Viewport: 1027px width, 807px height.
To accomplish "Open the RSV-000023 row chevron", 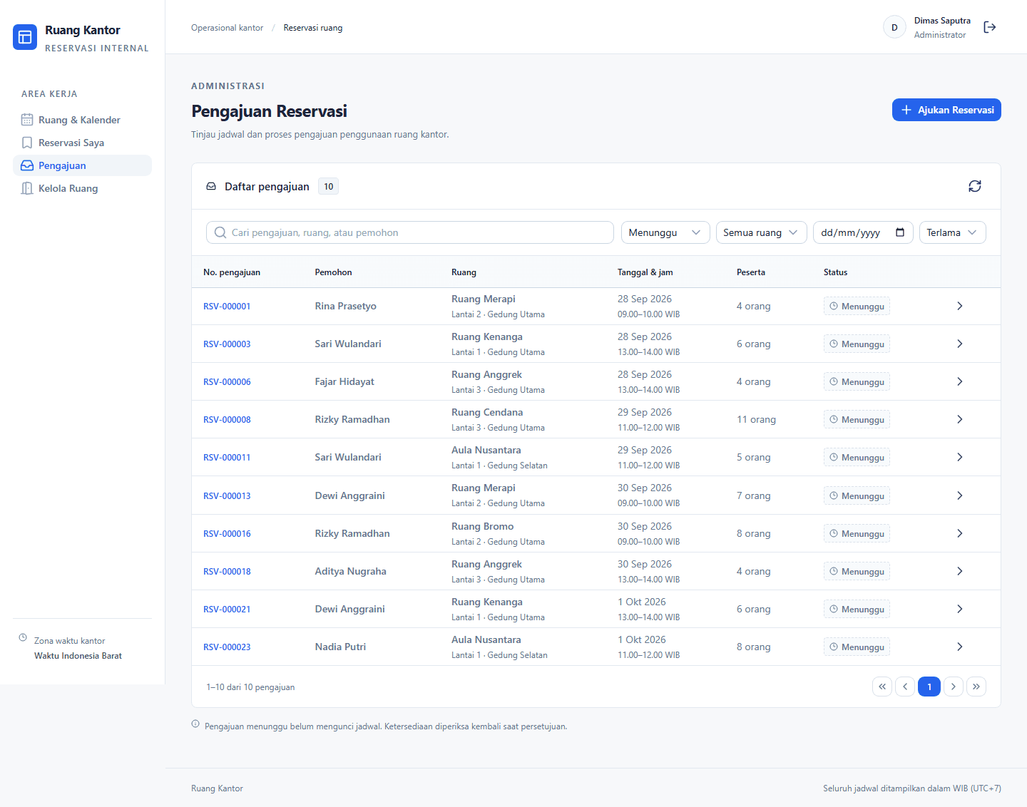I will [x=959, y=647].
